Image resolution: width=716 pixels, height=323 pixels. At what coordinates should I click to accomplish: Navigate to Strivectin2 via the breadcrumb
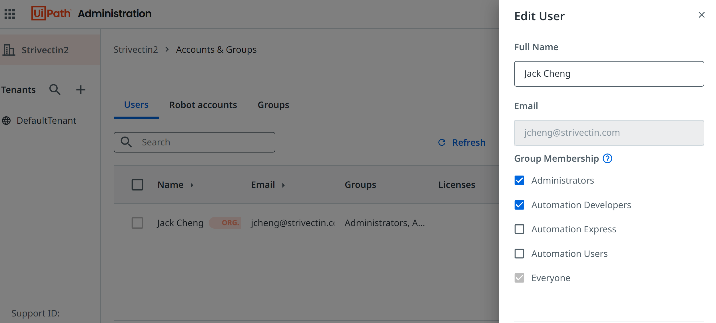[136, 49]
